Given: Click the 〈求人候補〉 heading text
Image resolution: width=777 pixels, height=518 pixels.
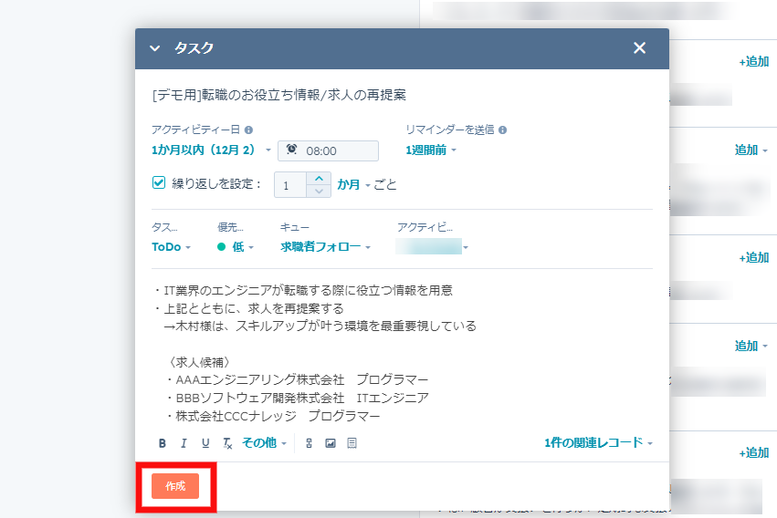Looking at the screenshot, I should 200,362.
